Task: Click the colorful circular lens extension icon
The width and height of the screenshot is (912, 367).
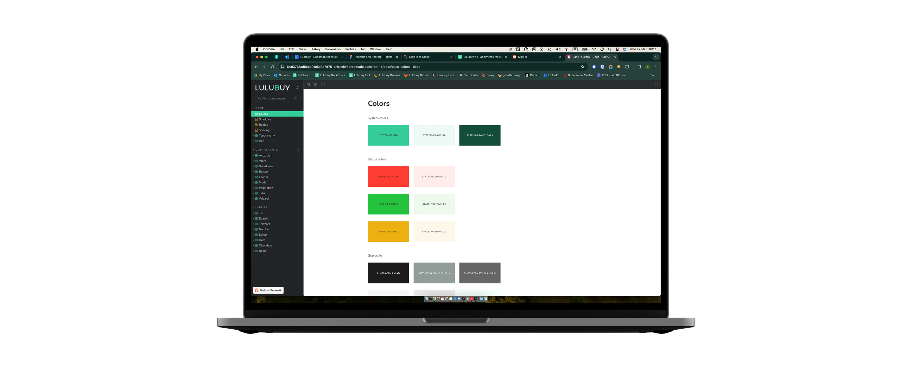Action: coord(610,67)
